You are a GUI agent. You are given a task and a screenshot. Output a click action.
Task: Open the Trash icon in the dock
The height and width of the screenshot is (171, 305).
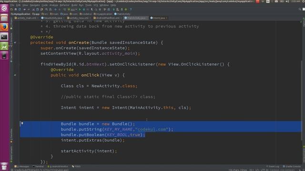tap(4, 166)
